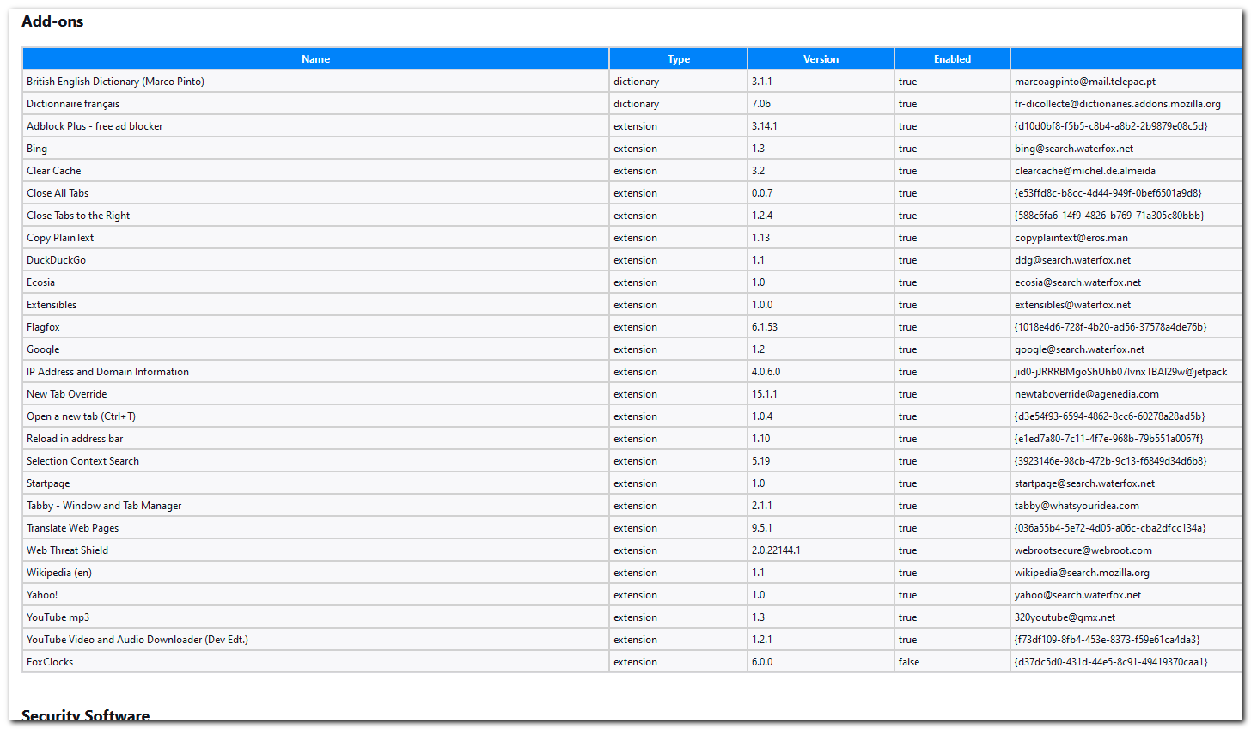Click the Name column header
1251x729 pixels.
315,59
